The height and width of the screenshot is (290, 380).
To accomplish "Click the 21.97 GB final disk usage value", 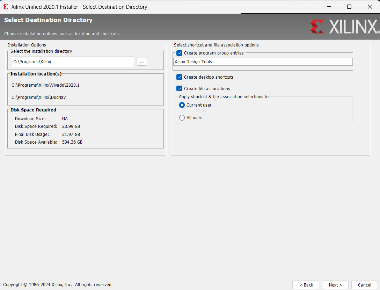I will pyautogui.click(x=71, y=134).
